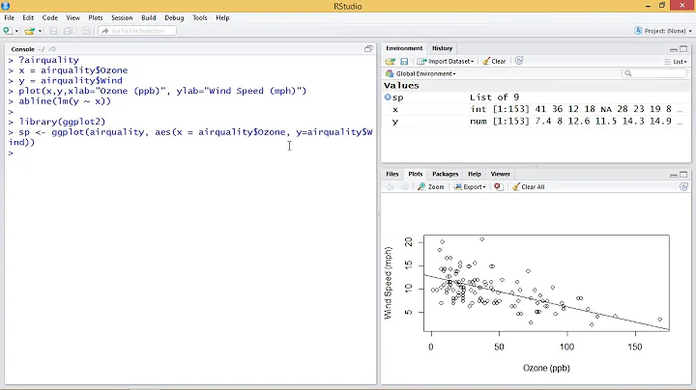Click the console prompt input line
The height and width of the screenshot is (390, 696).
[190, 153]
